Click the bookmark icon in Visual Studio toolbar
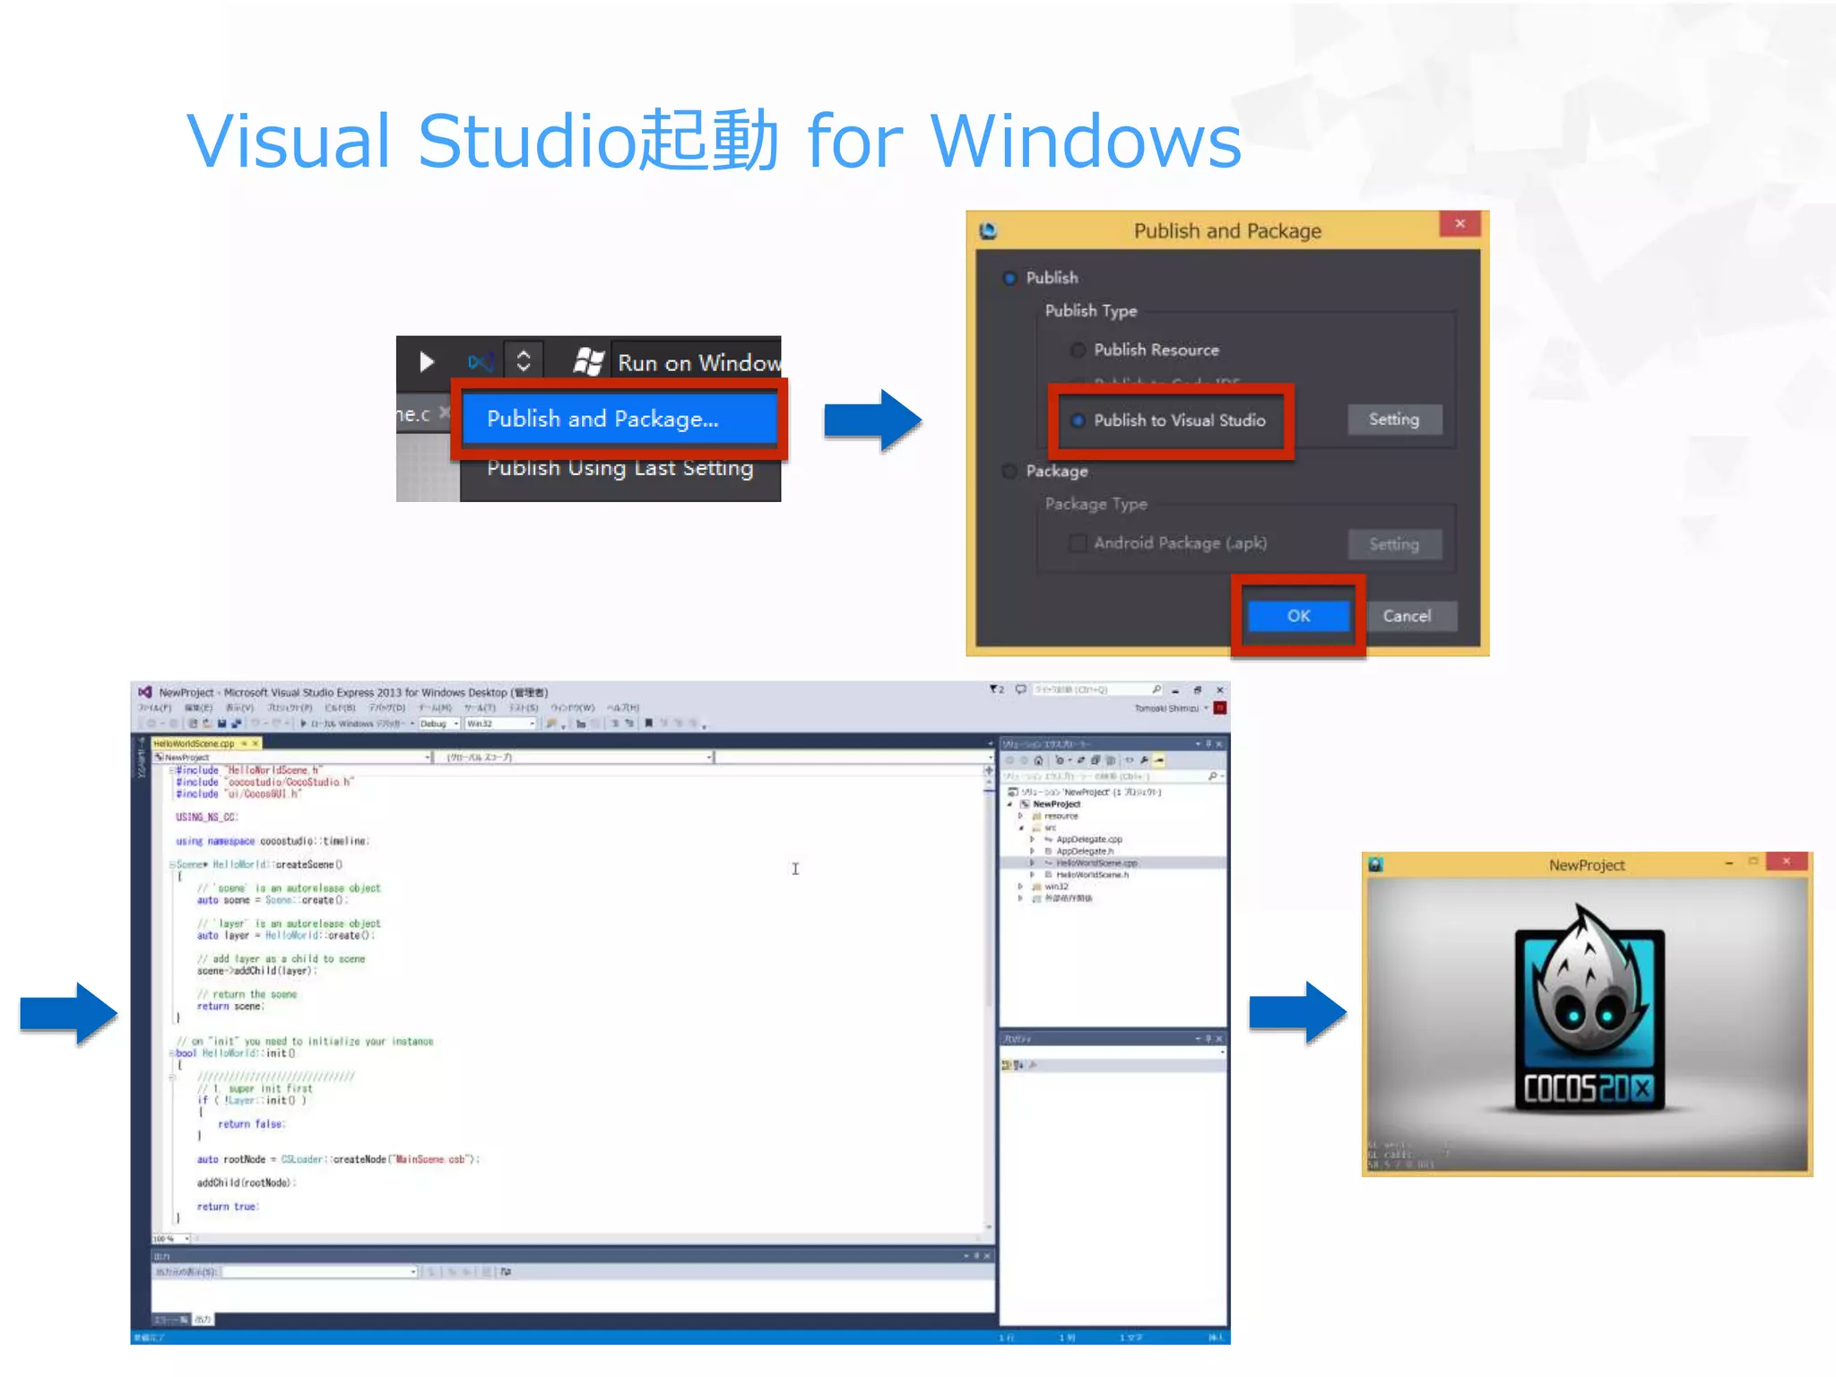This screenshot has height=1377, width=1836. (x=648, y=723)
